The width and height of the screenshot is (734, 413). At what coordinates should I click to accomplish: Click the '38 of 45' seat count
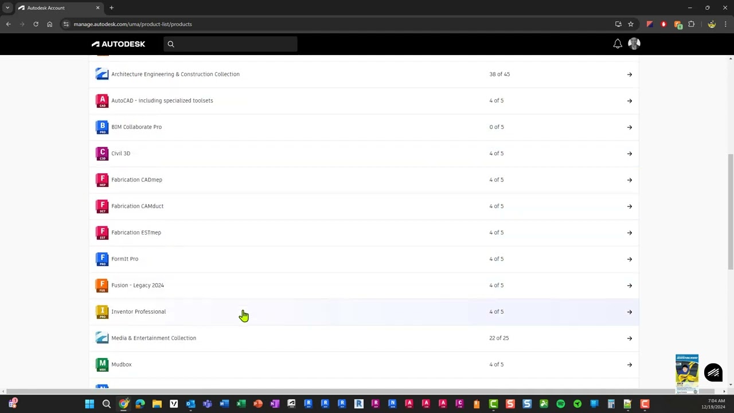[499, 74]
